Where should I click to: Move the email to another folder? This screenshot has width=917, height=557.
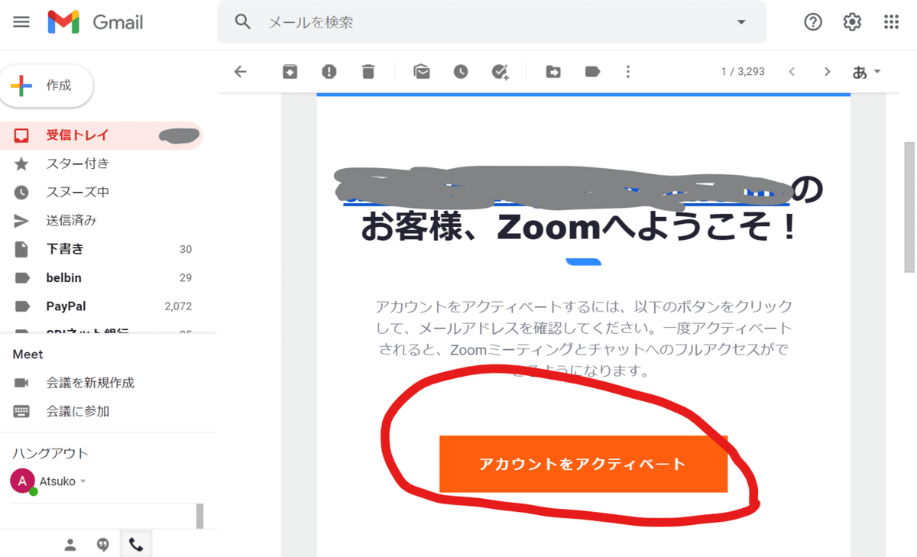552,71
